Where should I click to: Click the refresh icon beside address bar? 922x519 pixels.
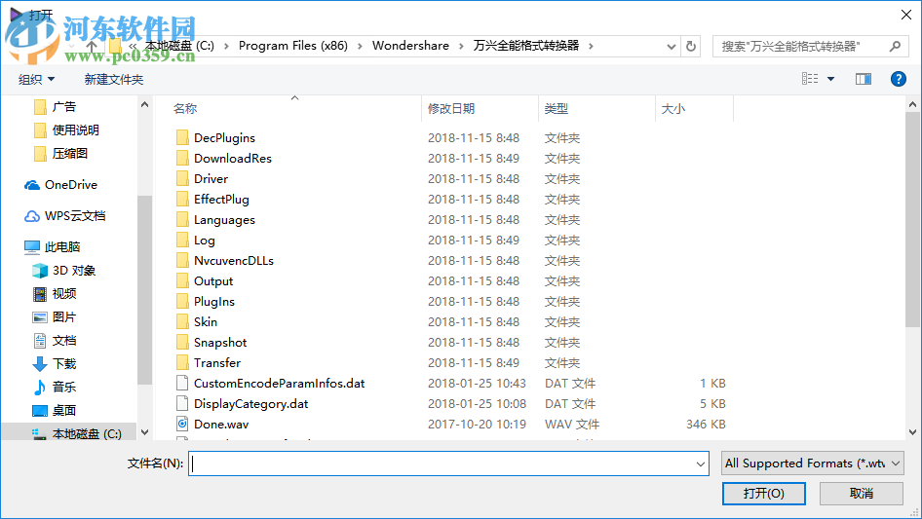tap(692, 46)
